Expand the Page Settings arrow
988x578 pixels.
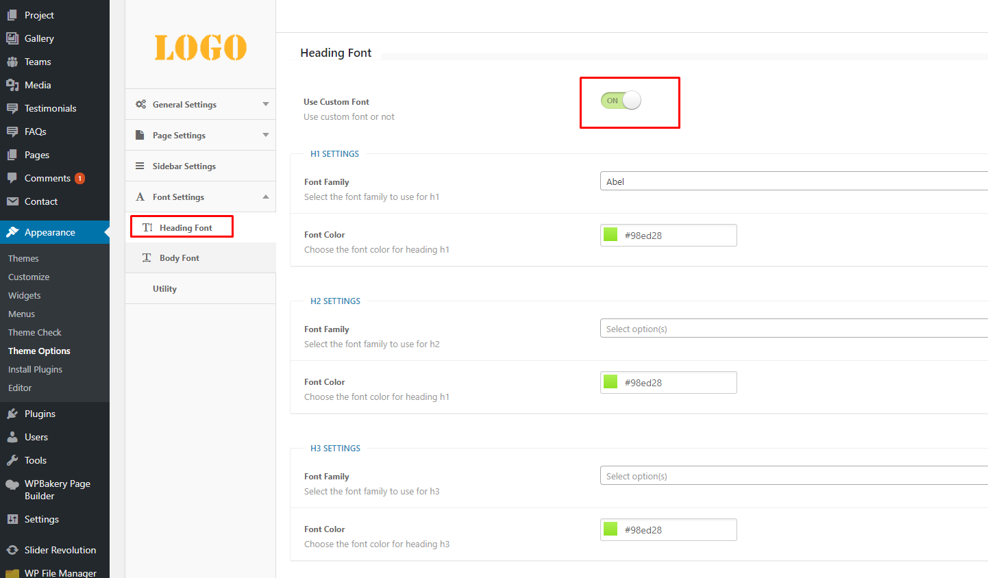pos(266,135)
